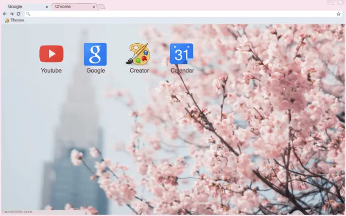Open a new tab with the new-tab button
Viewport: 346px width, 216px height.
[102, 7]
